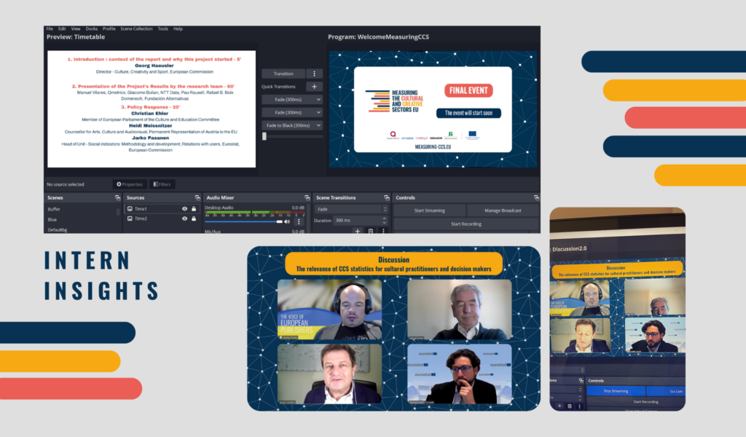Hide the Time2 source with eye icon

(x=184, y=219)
